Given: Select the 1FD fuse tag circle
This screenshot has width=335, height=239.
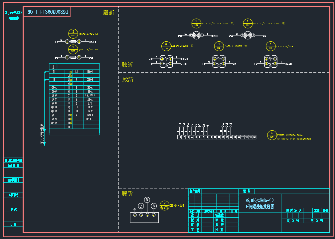Looking at the screenshot, I should coord(73,33).
